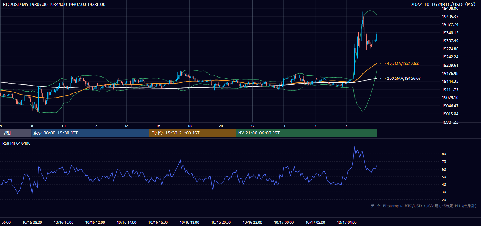Click price axis value 19274.86
Screen dimensions: 481x226
coord(450,49)
